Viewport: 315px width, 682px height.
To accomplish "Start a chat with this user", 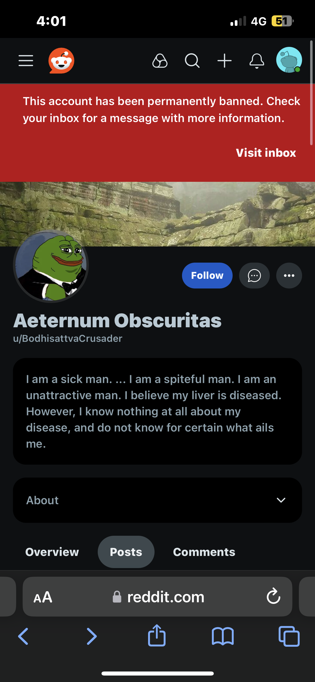I will pyautogui.click(x=254, y=276).
